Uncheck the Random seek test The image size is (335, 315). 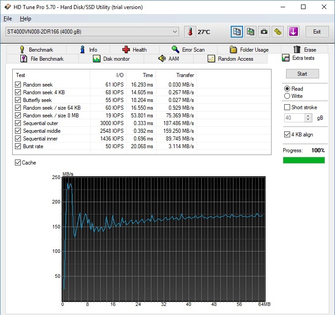pyautogui.click(x=18, y=85)
